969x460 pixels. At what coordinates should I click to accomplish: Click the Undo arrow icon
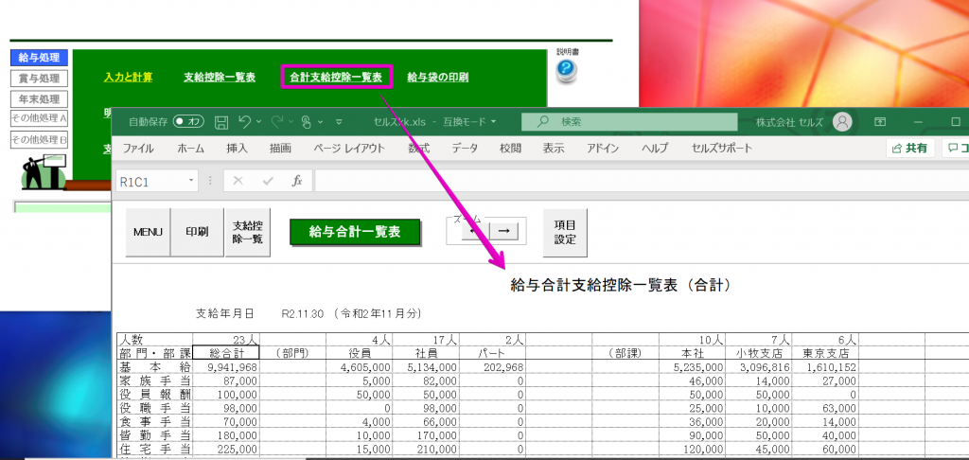(245, 122)
